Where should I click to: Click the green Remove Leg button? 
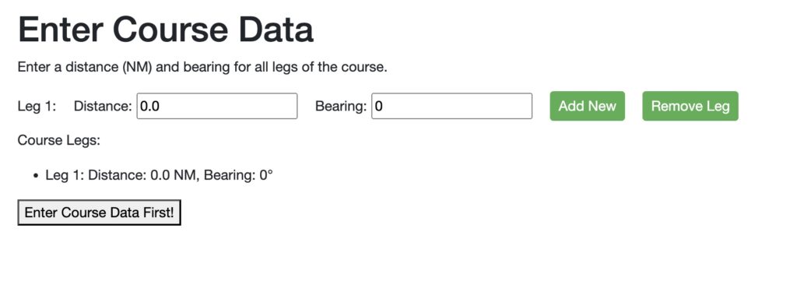click(x=690, y=106)
